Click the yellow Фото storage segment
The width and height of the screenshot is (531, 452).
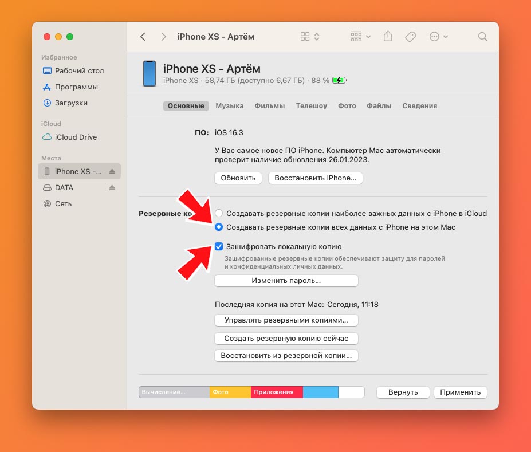click(230, 392)
